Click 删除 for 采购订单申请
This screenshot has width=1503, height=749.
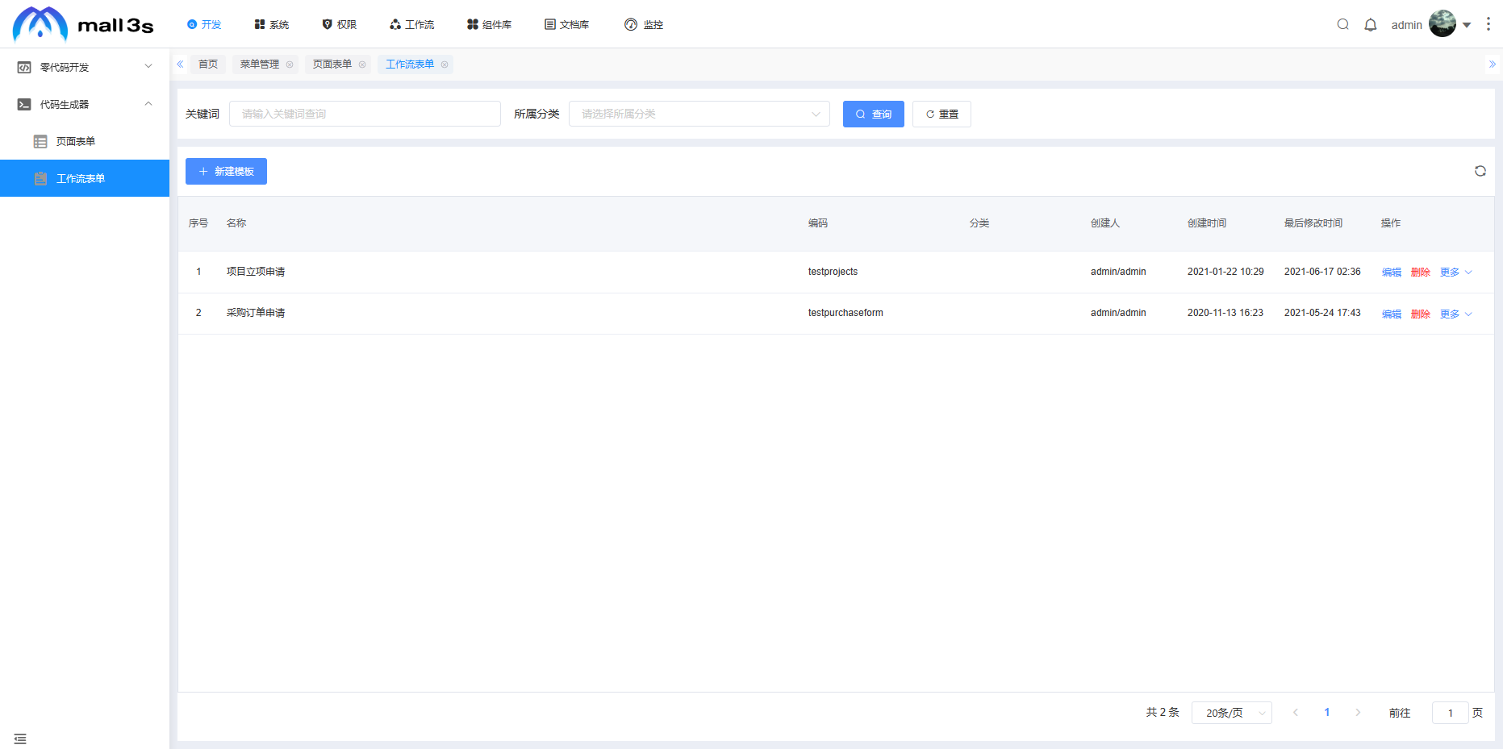pos(1421,314)
